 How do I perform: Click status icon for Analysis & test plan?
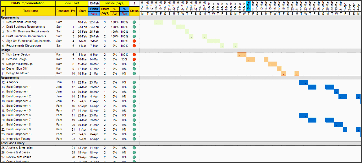pyautogui.click(x=134, y=148)
